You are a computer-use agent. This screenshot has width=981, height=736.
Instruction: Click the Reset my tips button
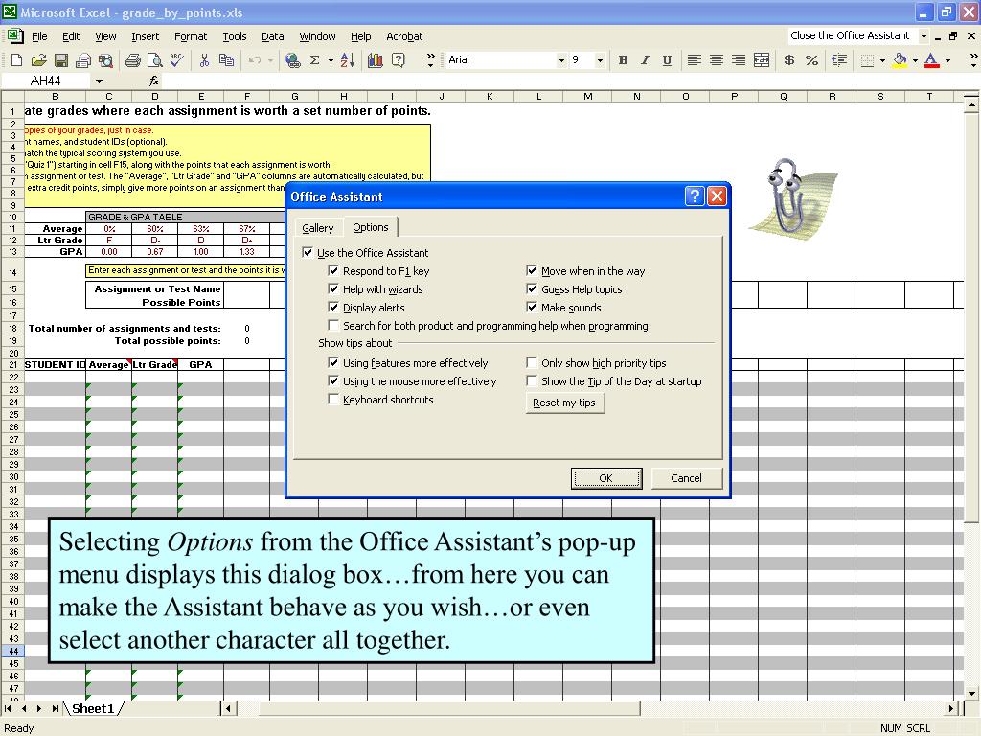pyautogui.click(x=564, y=402)
